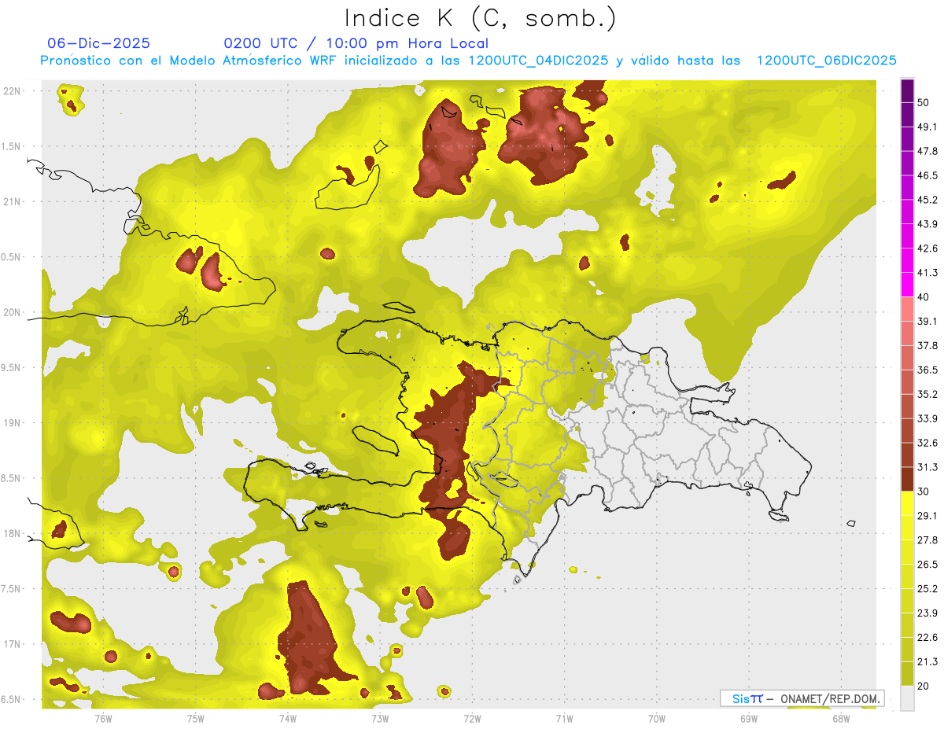This screenshot has height=729, width=944.
Task: Select the light gray swatch below 20
Action: pos(907,698)
